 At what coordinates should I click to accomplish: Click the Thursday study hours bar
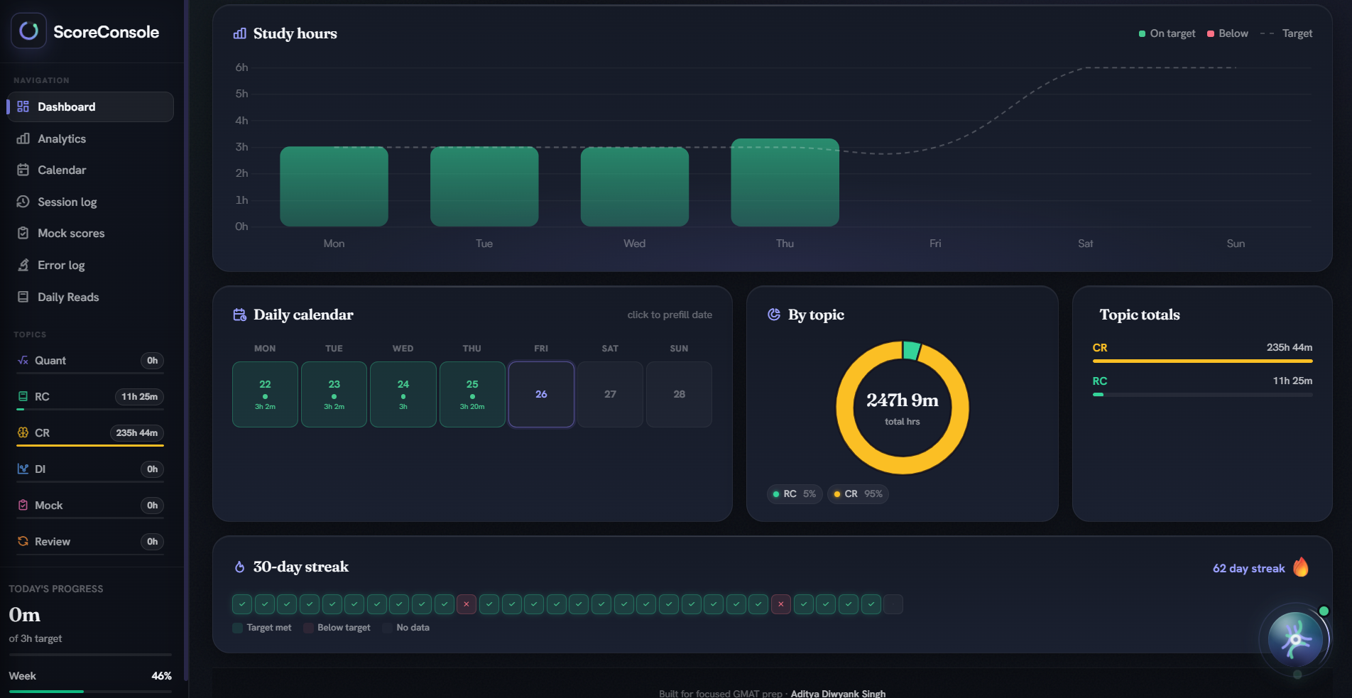[x=785, y=182]
